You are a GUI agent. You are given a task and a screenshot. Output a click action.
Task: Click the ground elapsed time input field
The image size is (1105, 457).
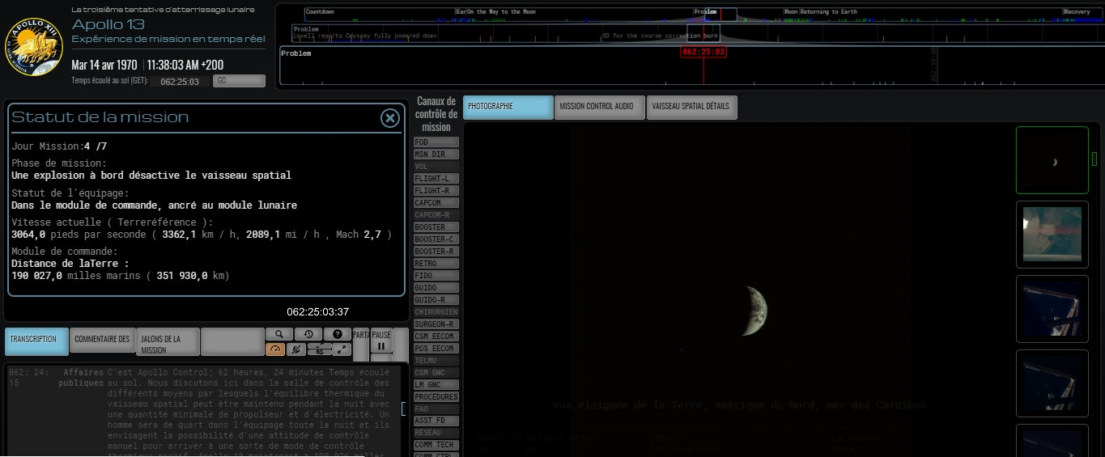point(181,81)
